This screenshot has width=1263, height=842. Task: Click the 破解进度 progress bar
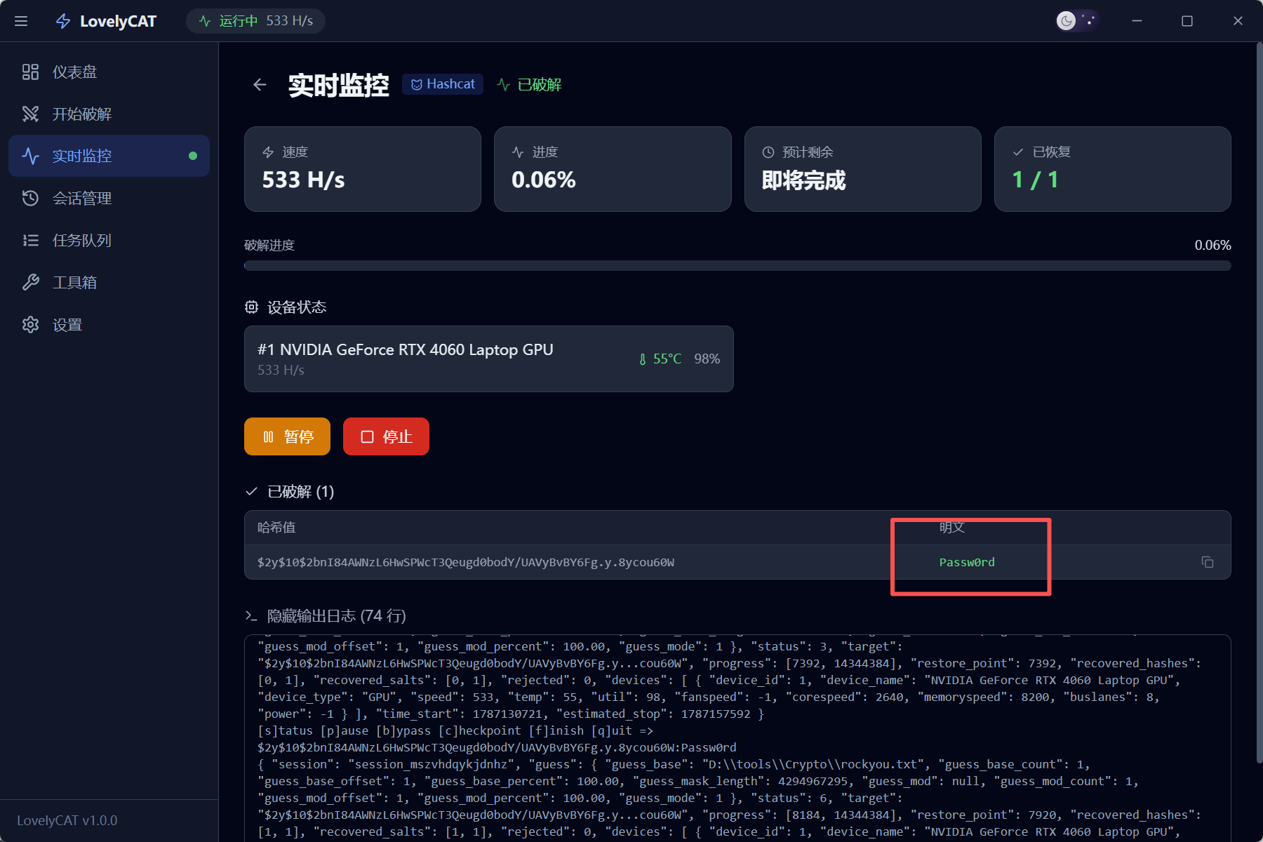coord(737,266)
